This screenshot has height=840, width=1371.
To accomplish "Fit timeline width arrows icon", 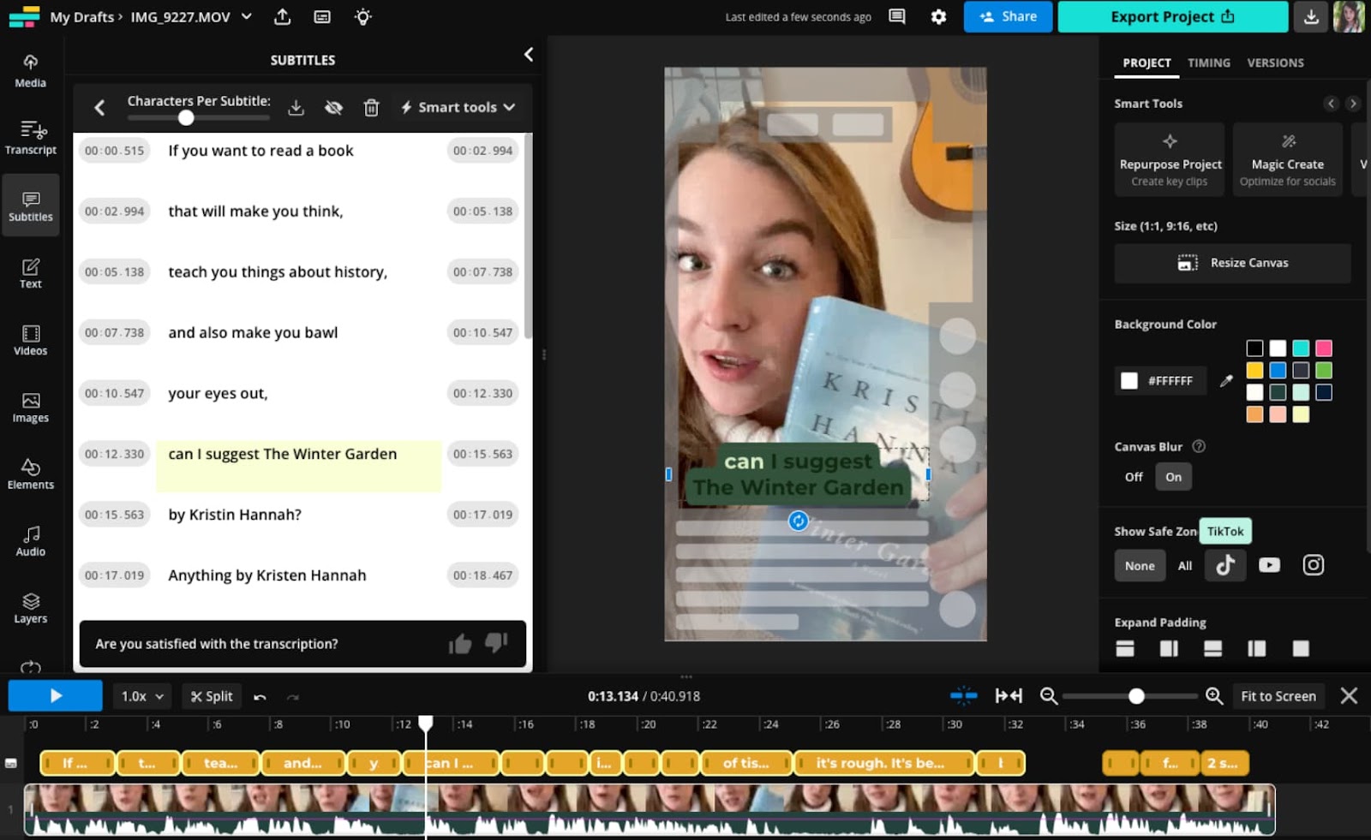I will tap(1009, 696).
